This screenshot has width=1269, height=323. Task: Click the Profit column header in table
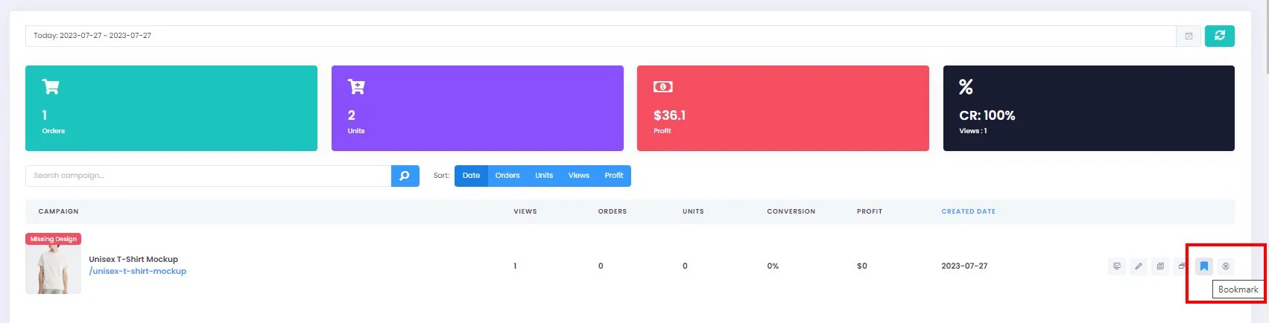pos(870,211)
